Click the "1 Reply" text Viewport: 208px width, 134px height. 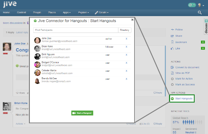click(10, 33)
